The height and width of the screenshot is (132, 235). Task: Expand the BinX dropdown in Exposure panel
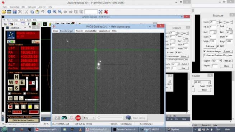pyautogui.click(x=213, y=32)
